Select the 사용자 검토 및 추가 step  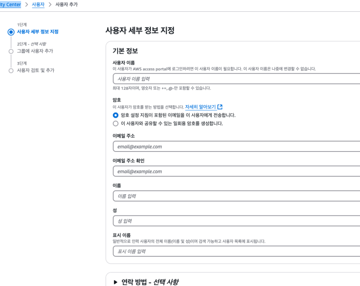(36, 71)
